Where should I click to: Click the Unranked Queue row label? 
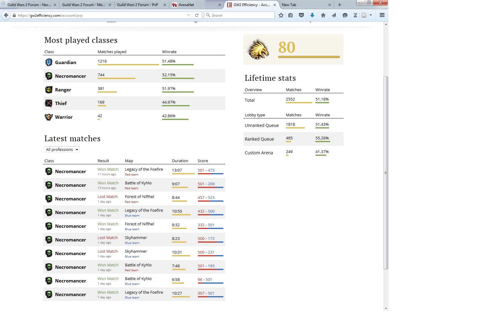click(262, 125)
